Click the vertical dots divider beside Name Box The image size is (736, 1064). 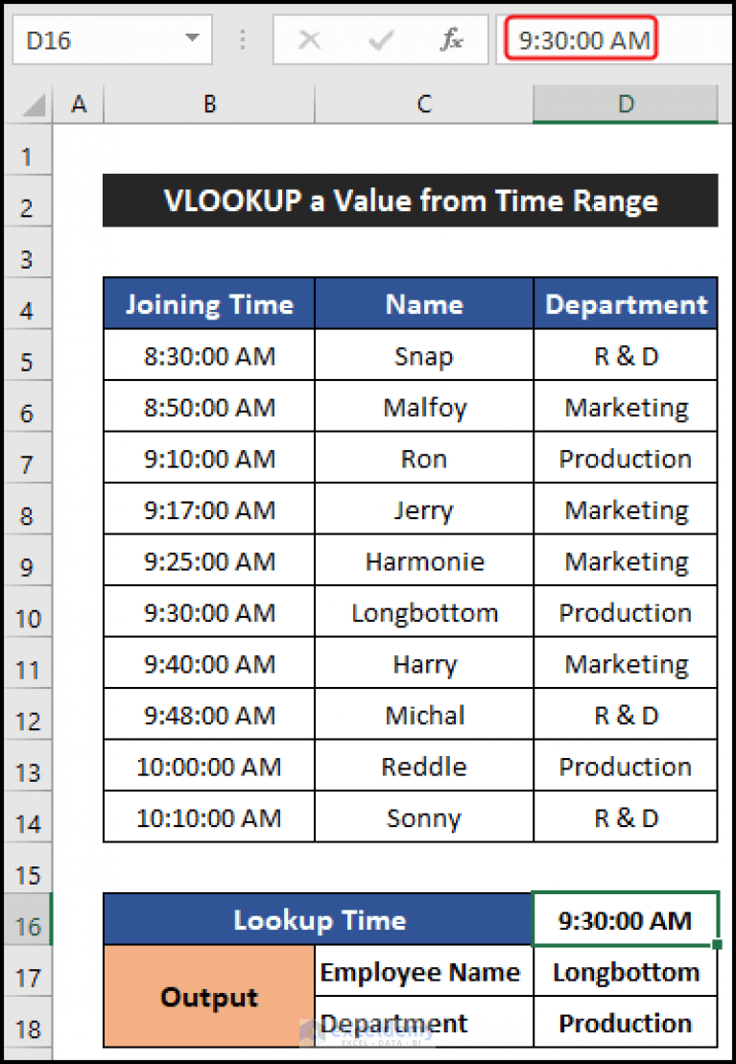click(x=242, y=38)
